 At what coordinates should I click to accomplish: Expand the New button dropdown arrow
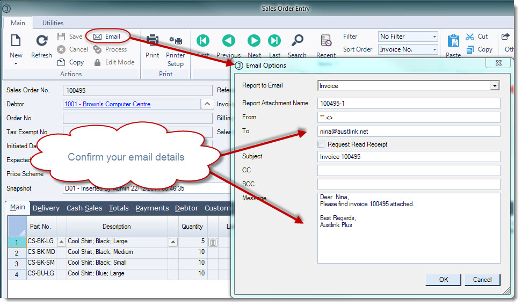[16, 63]
